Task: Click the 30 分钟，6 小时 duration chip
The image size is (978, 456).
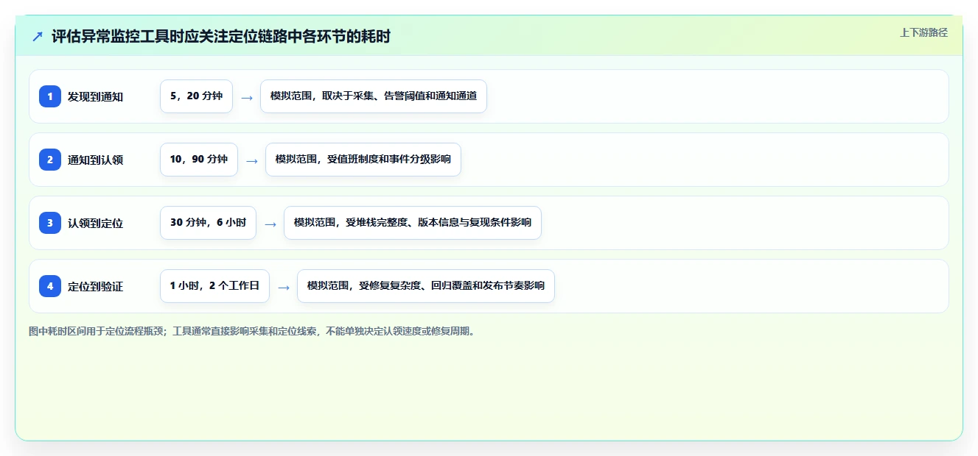Action: [208, 223]
